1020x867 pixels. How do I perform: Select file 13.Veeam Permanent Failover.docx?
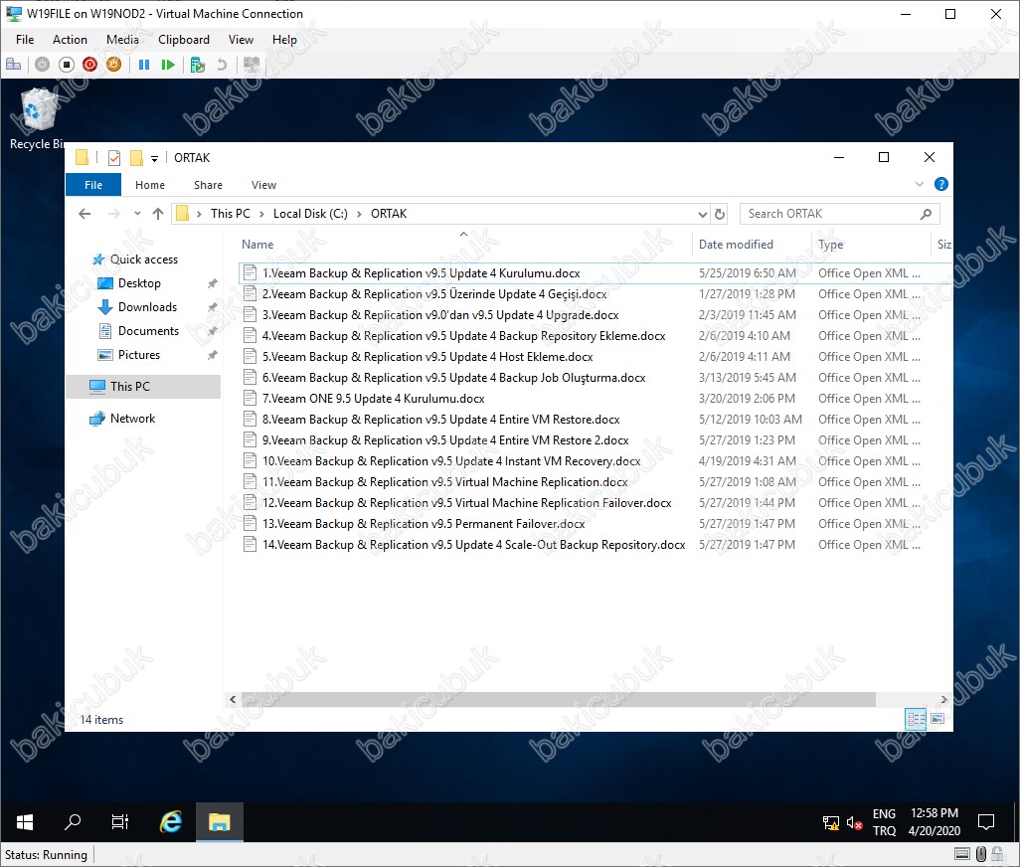click(x=424, y=524)
